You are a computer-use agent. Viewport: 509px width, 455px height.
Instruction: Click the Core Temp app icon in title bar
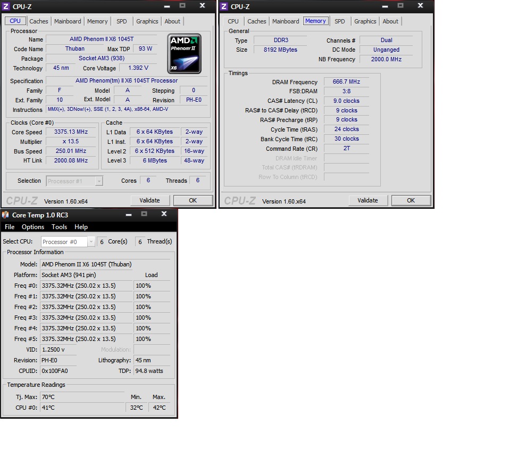coord(5,215)
